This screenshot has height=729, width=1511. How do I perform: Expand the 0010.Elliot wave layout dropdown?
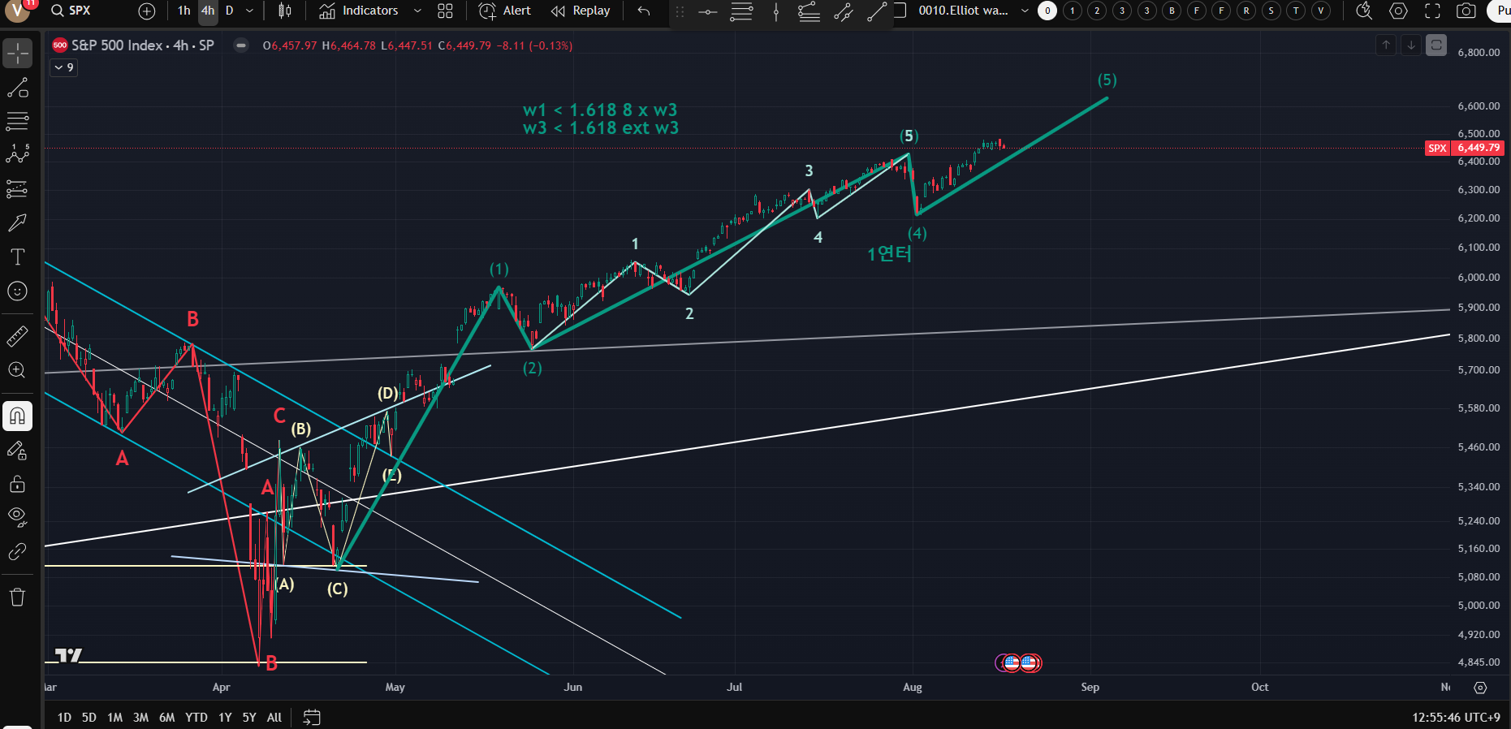(x=1024, y=11)
